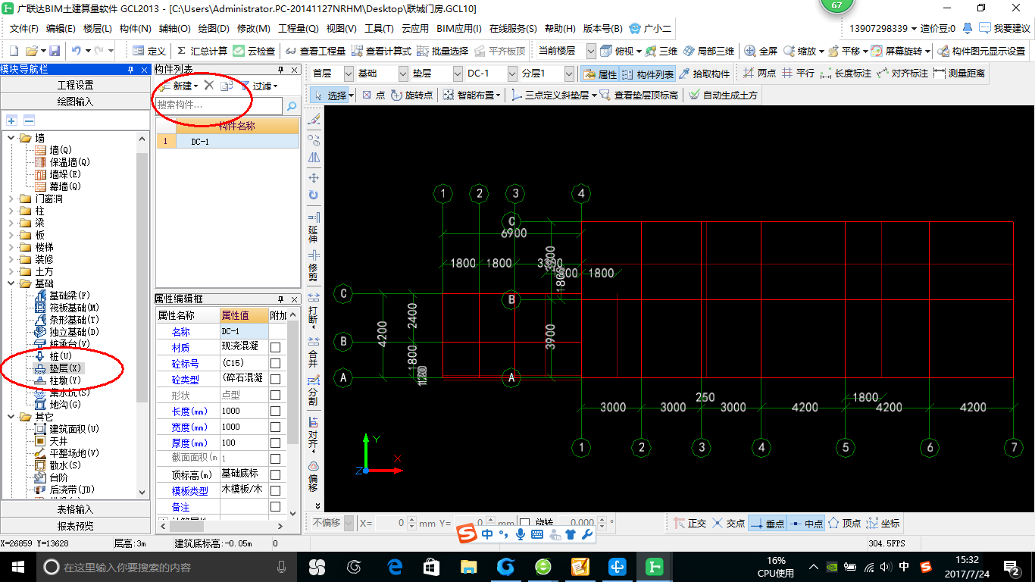Open the 楼层(L) menu
1035x582 pixels.
[x=97, y=29]
